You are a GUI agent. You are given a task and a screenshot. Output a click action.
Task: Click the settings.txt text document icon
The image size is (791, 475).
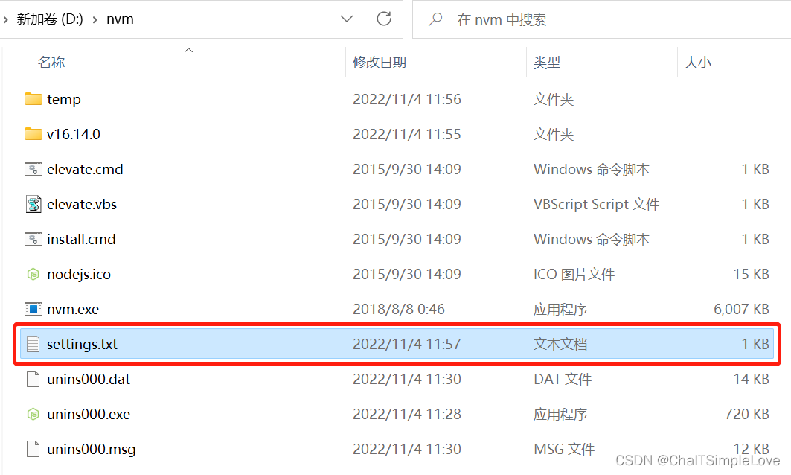(33, 344)
